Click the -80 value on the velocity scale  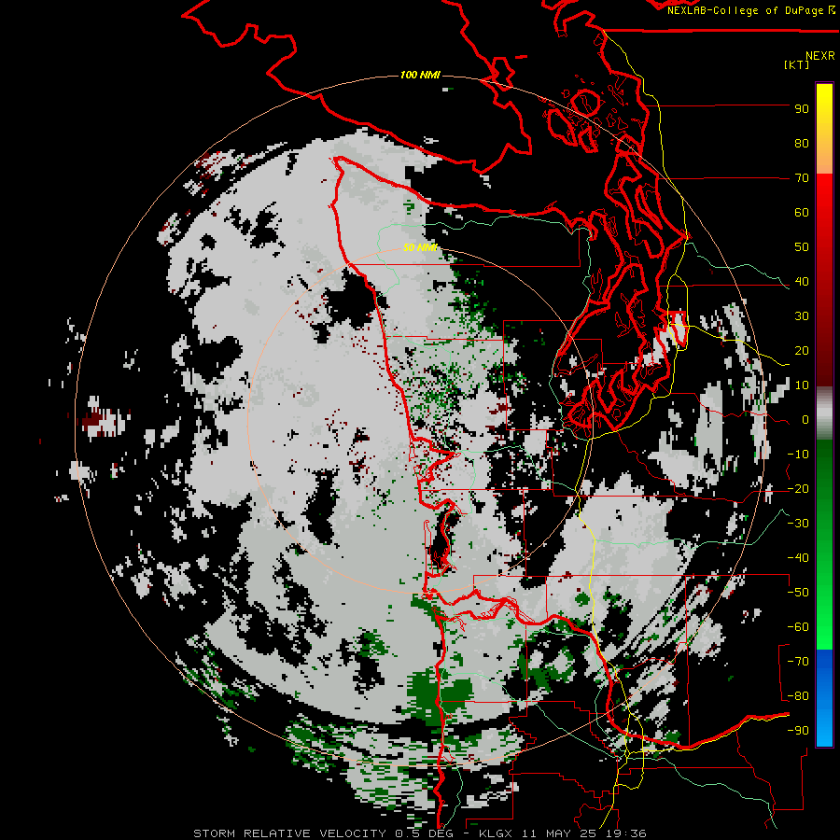(798, 696)
